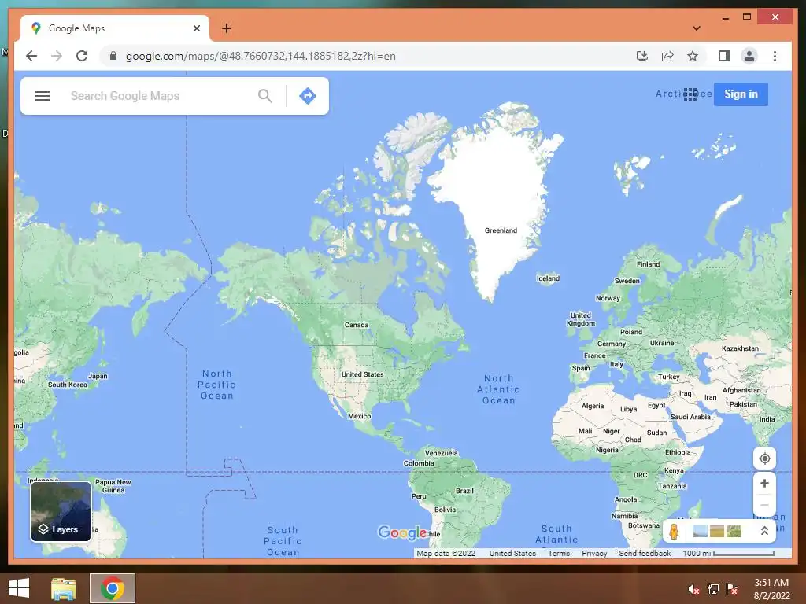Click the Mexico label on map
The width and height of the screenshot is (806, 604).
(359, 416)
